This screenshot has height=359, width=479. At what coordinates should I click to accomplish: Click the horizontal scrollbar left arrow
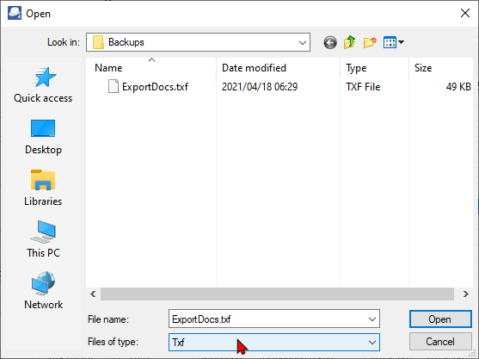pyautogui.click(x=93, y=294)
